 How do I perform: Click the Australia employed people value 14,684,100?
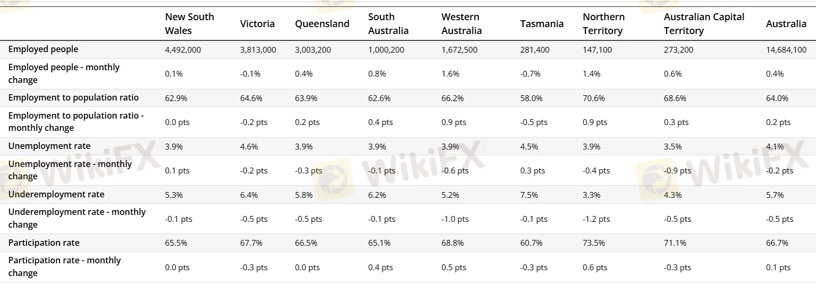click(786, 50)
